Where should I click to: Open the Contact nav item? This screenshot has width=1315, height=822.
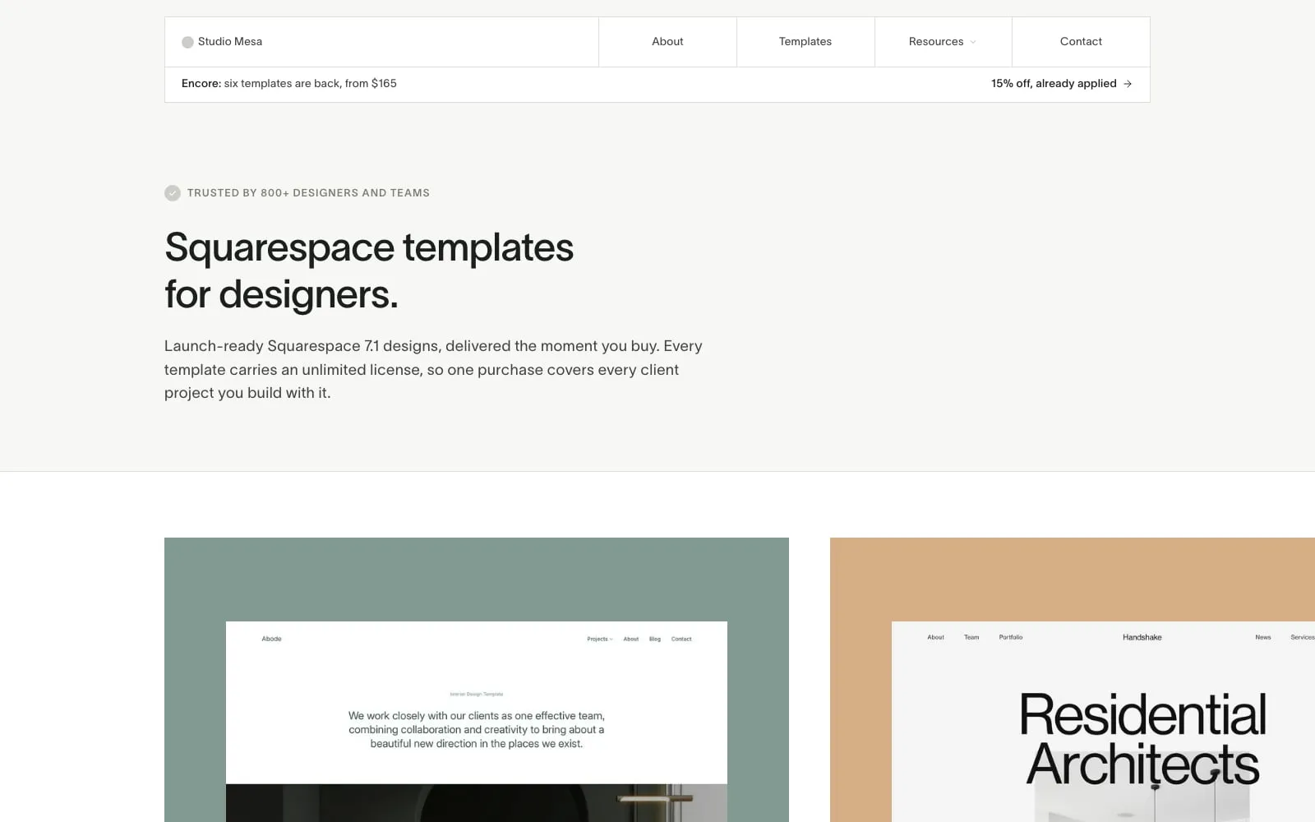(1081, 42)
